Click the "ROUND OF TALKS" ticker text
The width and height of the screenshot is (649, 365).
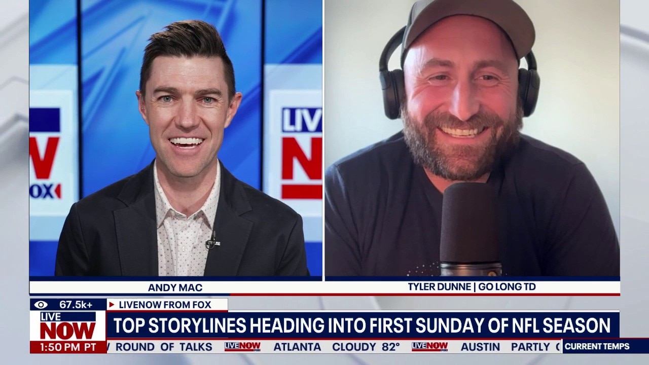click(x=164, y=347)
